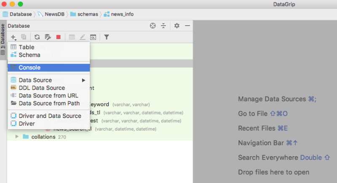The width and height of the screenshot is (337, 183).
Task: Click the schemas breadcrumb
Action: tap(84, 14)
